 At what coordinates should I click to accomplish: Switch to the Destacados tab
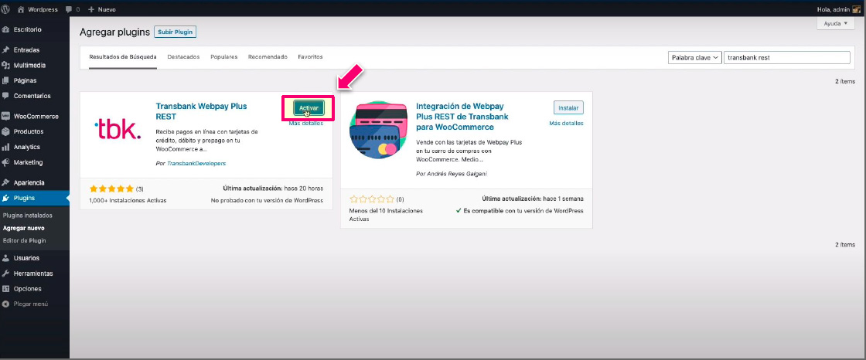click(183, 57)
